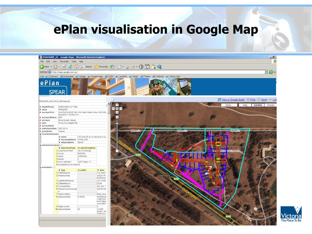Click the boxed diamond toolbar icon
Image resolution: width=312 pixels, height=234 pixels.
click(147, 67)
